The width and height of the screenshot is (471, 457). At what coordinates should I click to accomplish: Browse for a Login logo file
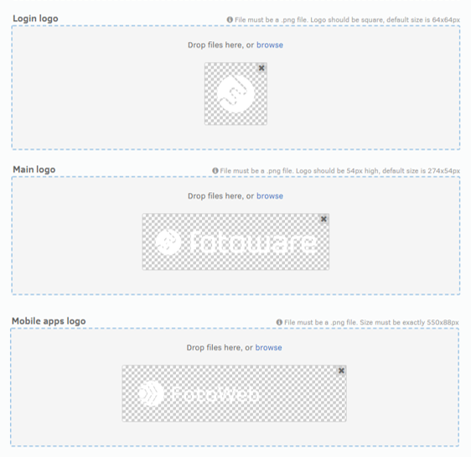click(x=270, y=45)
